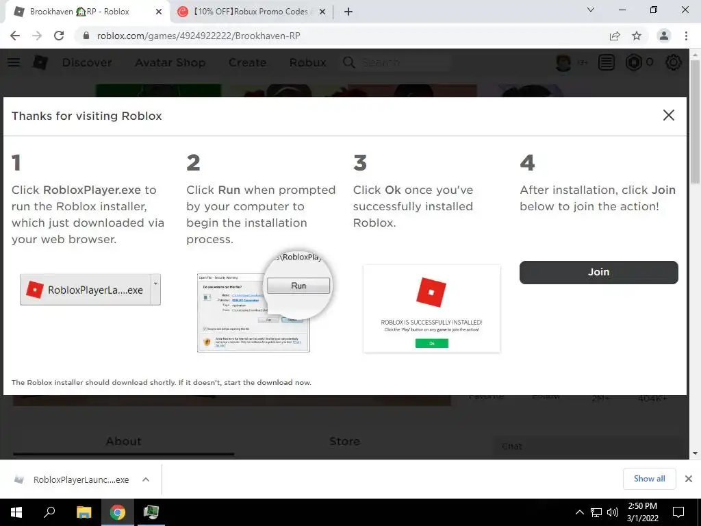
Task: Click the successfully installed illustration
Action: 432,309
